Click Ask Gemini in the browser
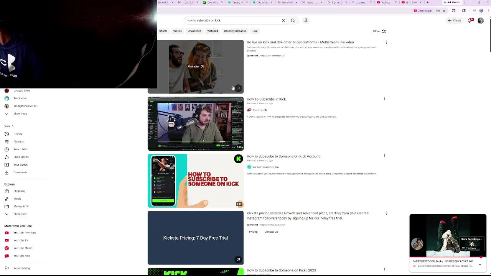This screenshot has height=276, width=491. tap(452, 2)
